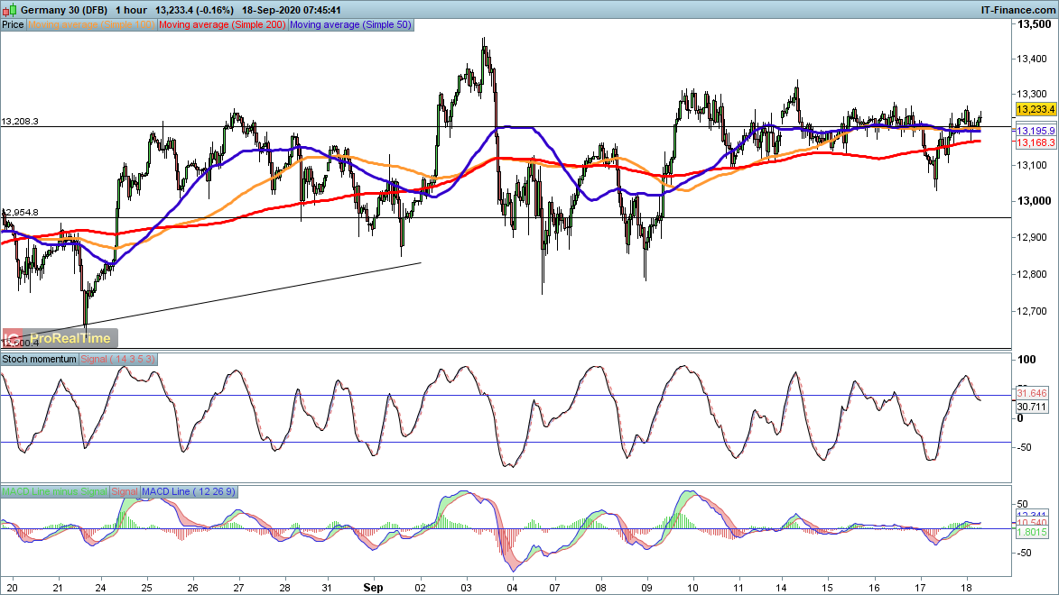
Task: Click the 13,208.3 horizontal line label
Action: (20, 122)
